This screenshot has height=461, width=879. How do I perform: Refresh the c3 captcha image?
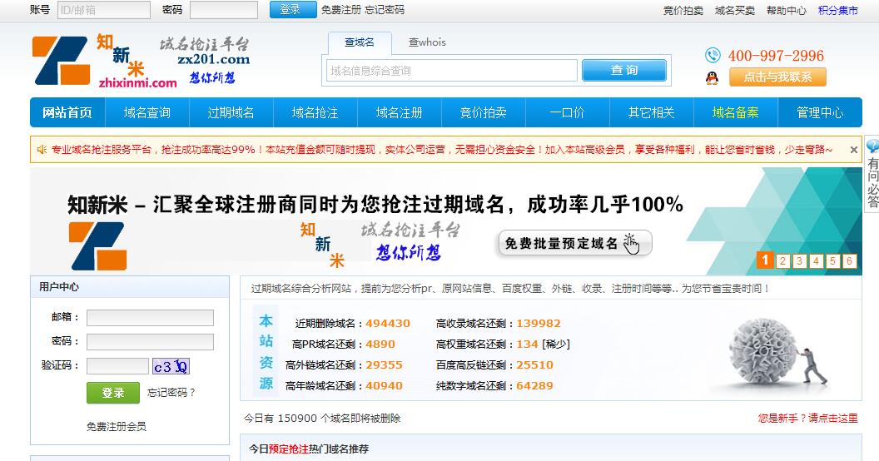[171, 366]
